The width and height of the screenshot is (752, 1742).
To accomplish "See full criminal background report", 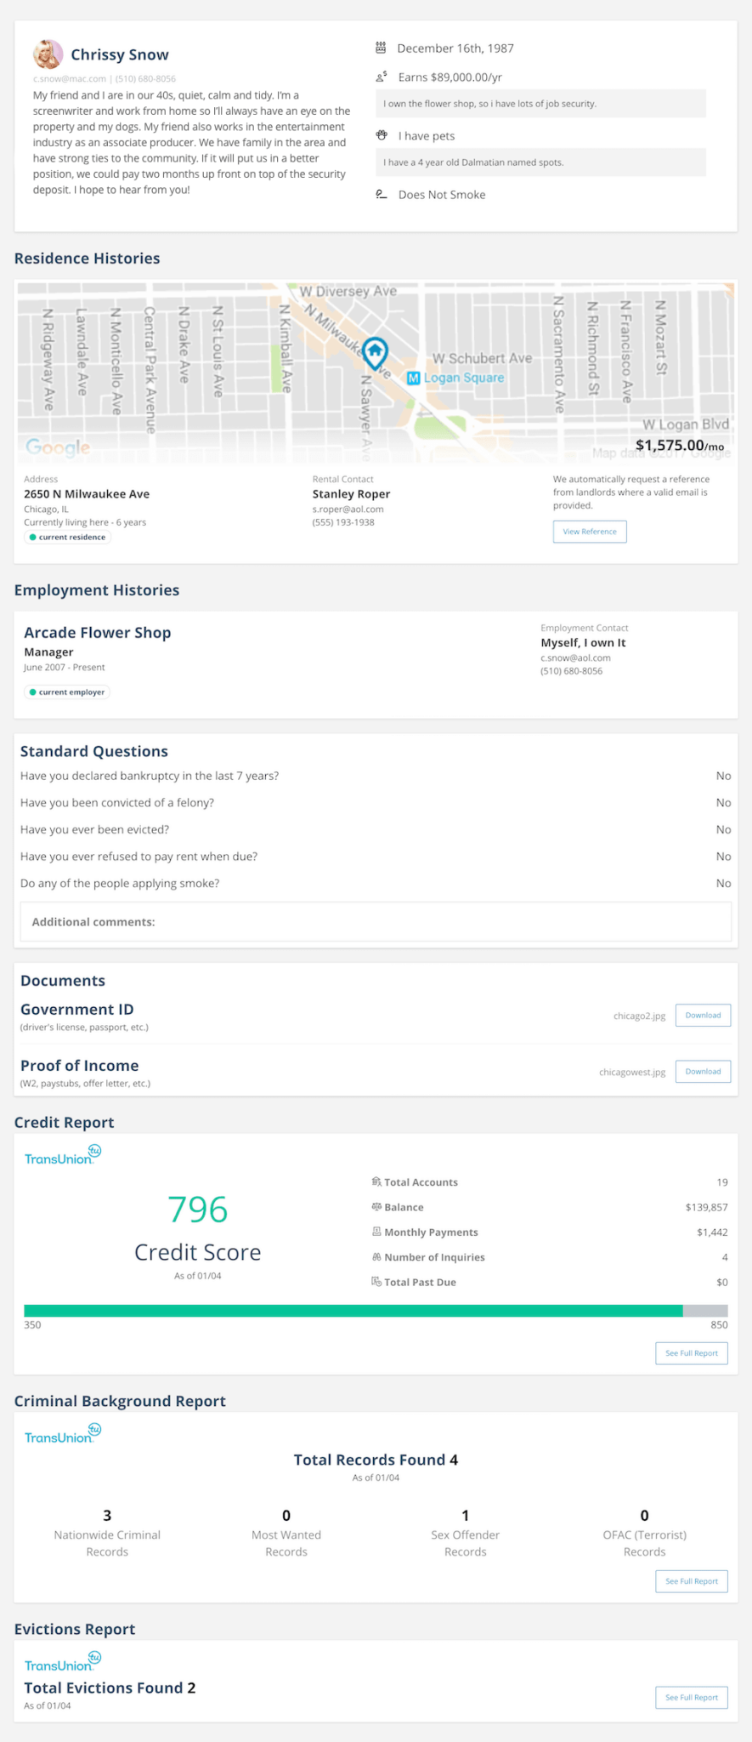I will click(x=692, y=1580).
